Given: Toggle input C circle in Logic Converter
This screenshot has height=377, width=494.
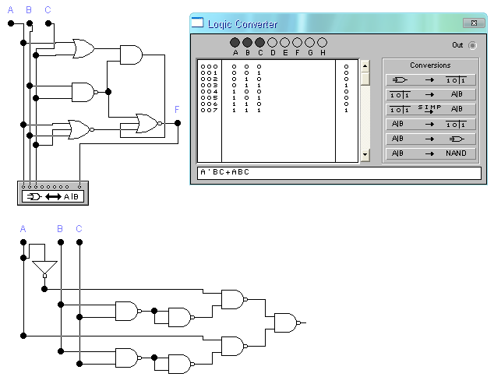Looking at the screenshot, I should coord(259,43).
